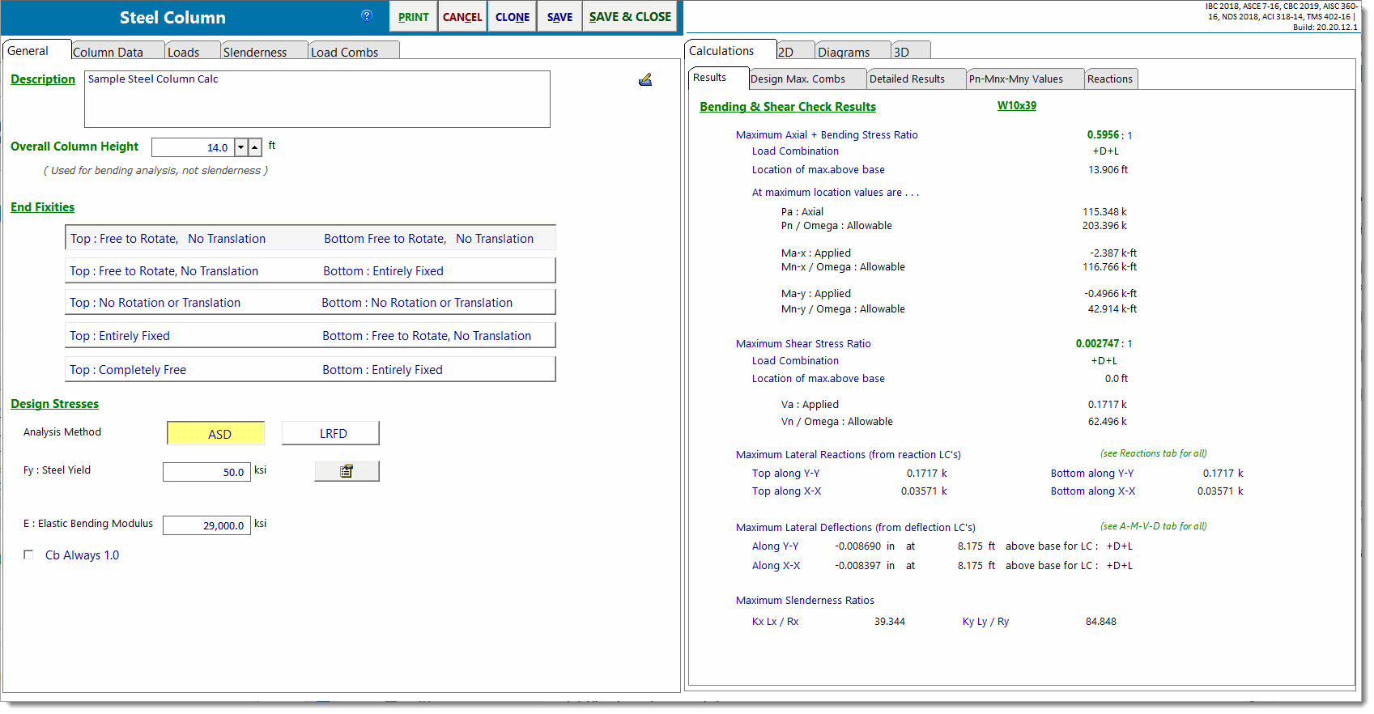
Task: Click the Fy Steel Yield input field
Action: [x=206, y=472]
